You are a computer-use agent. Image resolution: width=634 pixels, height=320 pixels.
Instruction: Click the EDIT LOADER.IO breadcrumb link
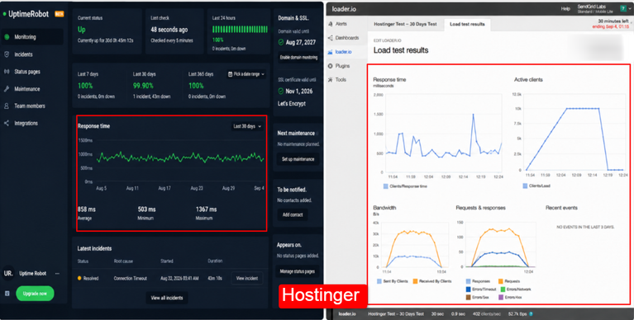388,40
